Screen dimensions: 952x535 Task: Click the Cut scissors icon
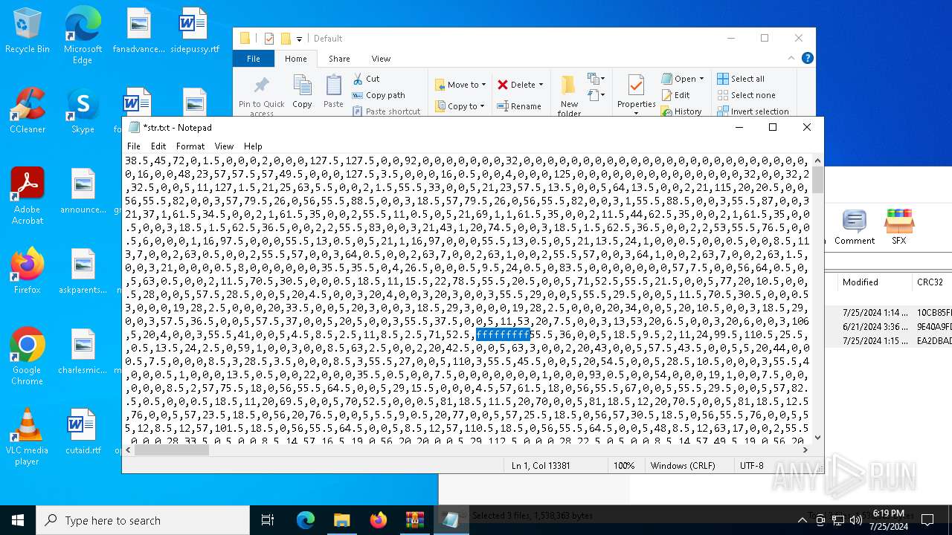(358, 78)
